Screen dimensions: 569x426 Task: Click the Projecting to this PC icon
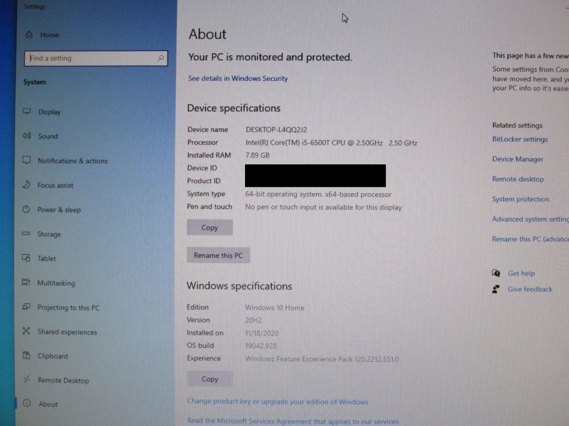[26, 307]
